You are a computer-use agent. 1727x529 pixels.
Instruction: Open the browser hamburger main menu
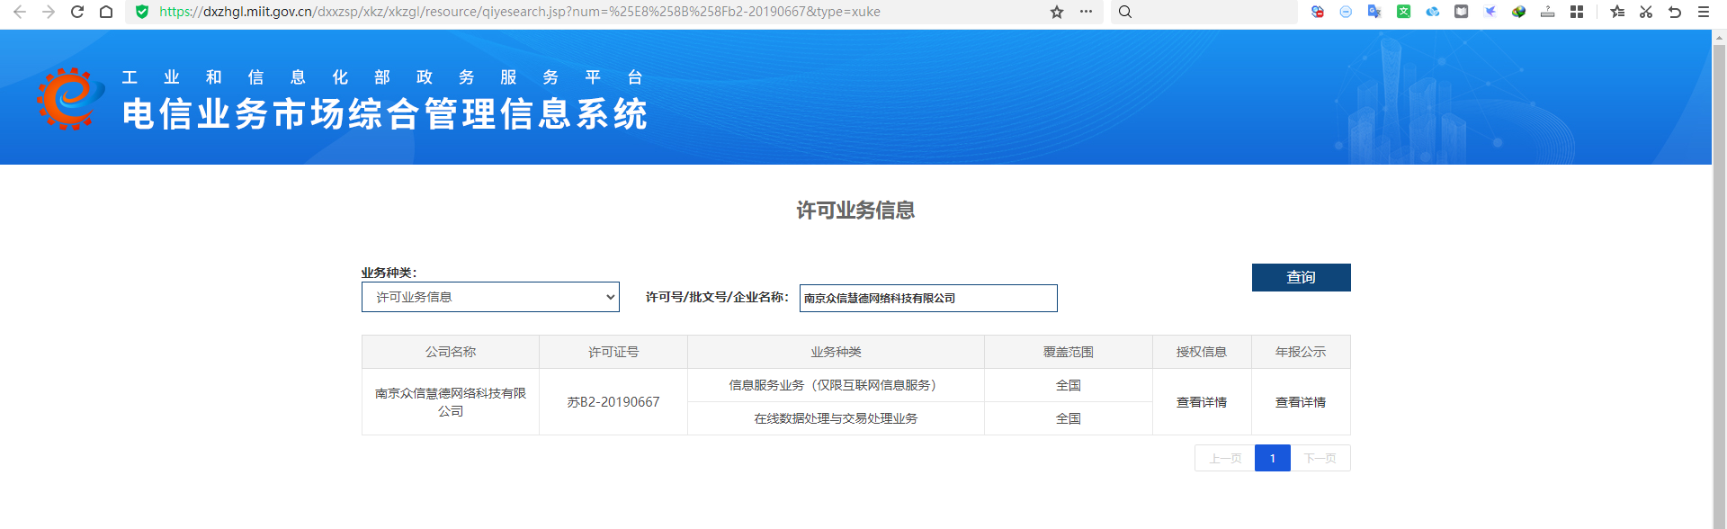point(1704,12)
